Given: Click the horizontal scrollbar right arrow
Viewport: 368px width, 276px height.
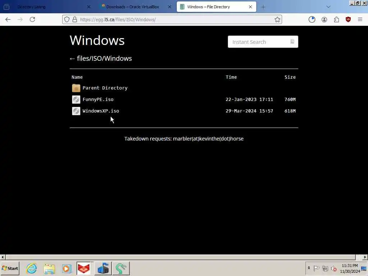Looking at the screenshot, I should tap(365, 257).
